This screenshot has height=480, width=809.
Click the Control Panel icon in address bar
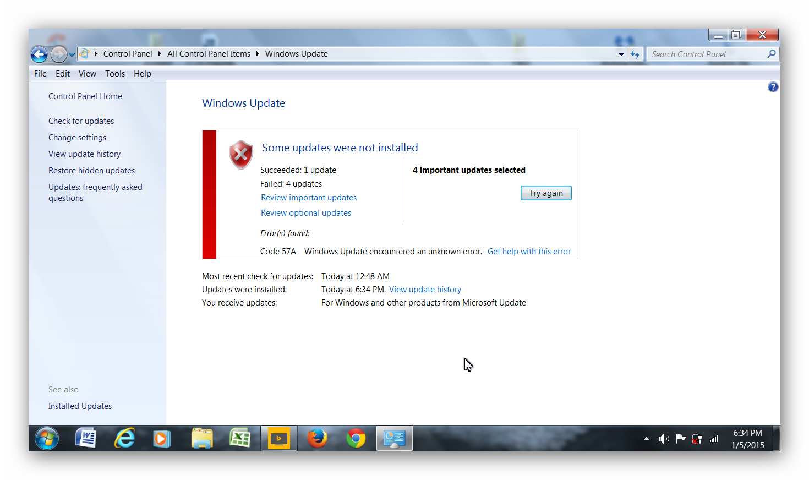(84, 53)
